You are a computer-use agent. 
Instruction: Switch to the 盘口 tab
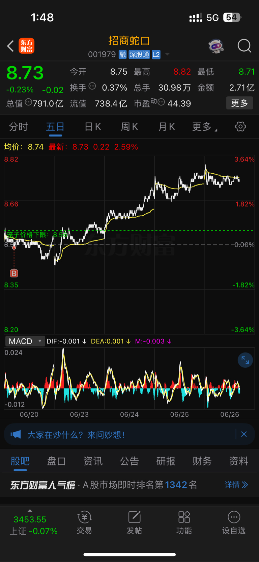pyautogui.click(x=56, y=461)
